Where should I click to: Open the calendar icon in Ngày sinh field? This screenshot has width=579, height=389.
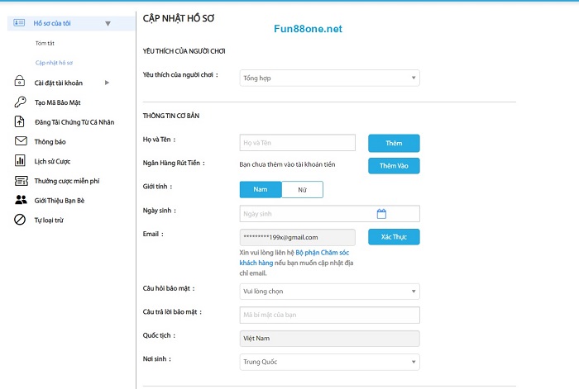click(381, 214)
